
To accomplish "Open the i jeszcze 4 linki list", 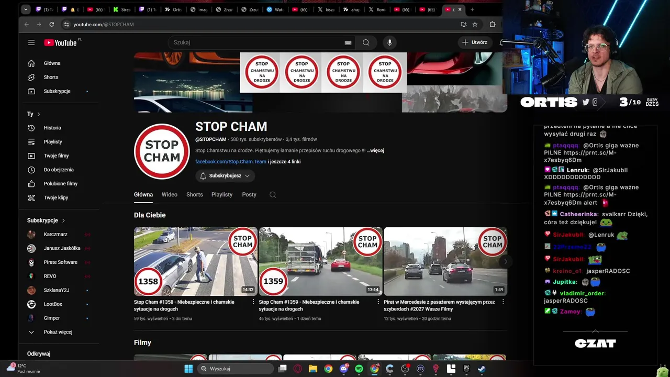I will coord(284,162).
